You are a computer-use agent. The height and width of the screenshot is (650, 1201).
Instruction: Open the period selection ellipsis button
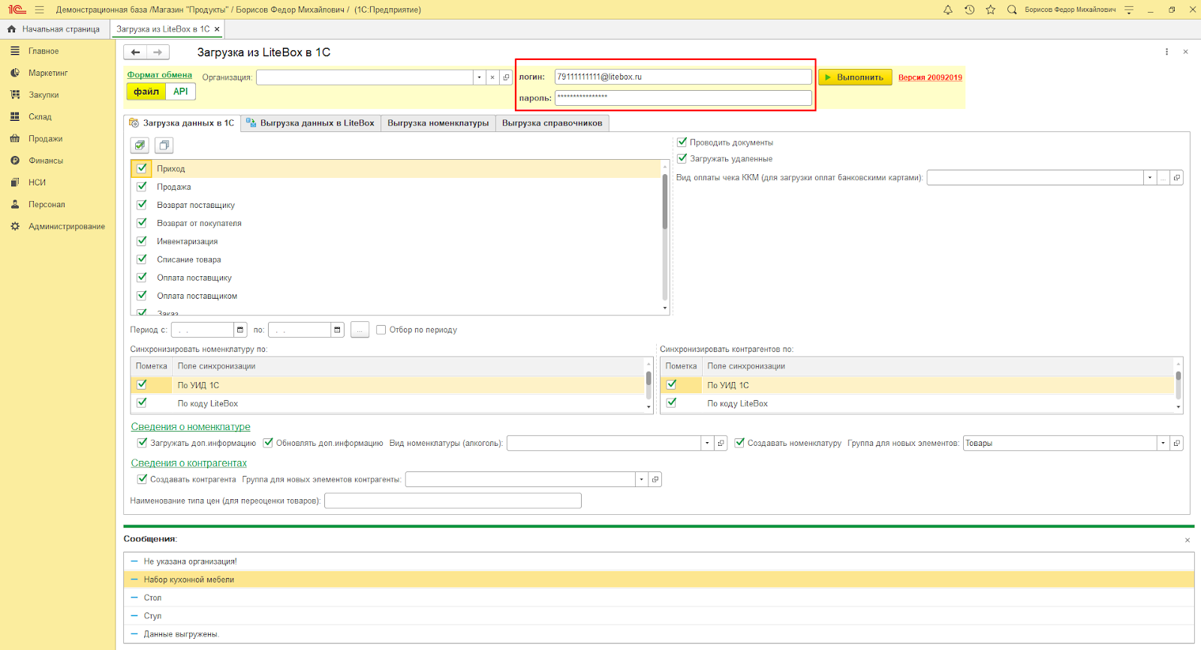pyautogui.click(x=360, y=330)
